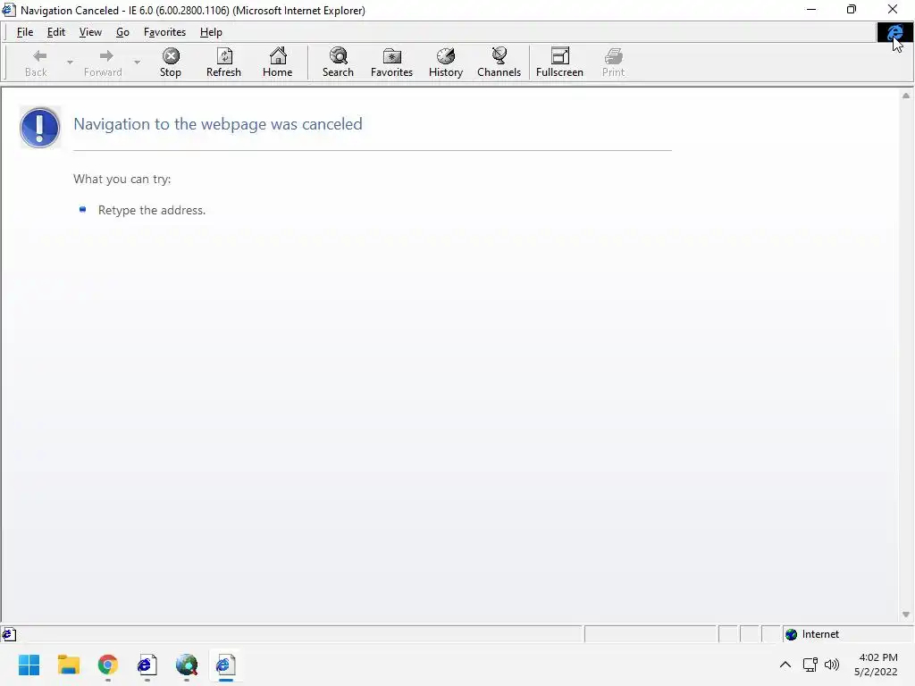Screen dimensions: 915x686
Task: Click the 'Internet' zone label in status bar
Action: pos(820,634)
